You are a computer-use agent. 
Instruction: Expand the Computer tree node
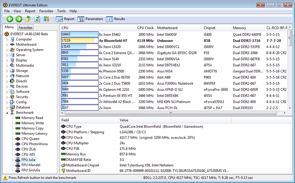pyautogui.click(x=7, y=39)
